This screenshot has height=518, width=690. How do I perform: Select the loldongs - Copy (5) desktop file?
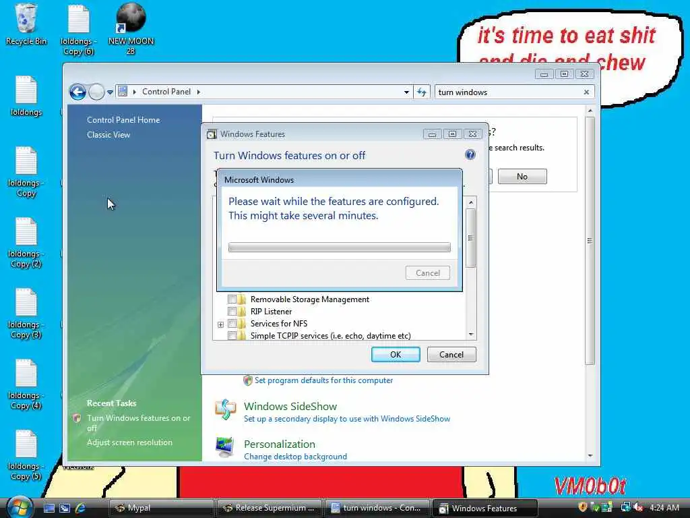(26, 455)
